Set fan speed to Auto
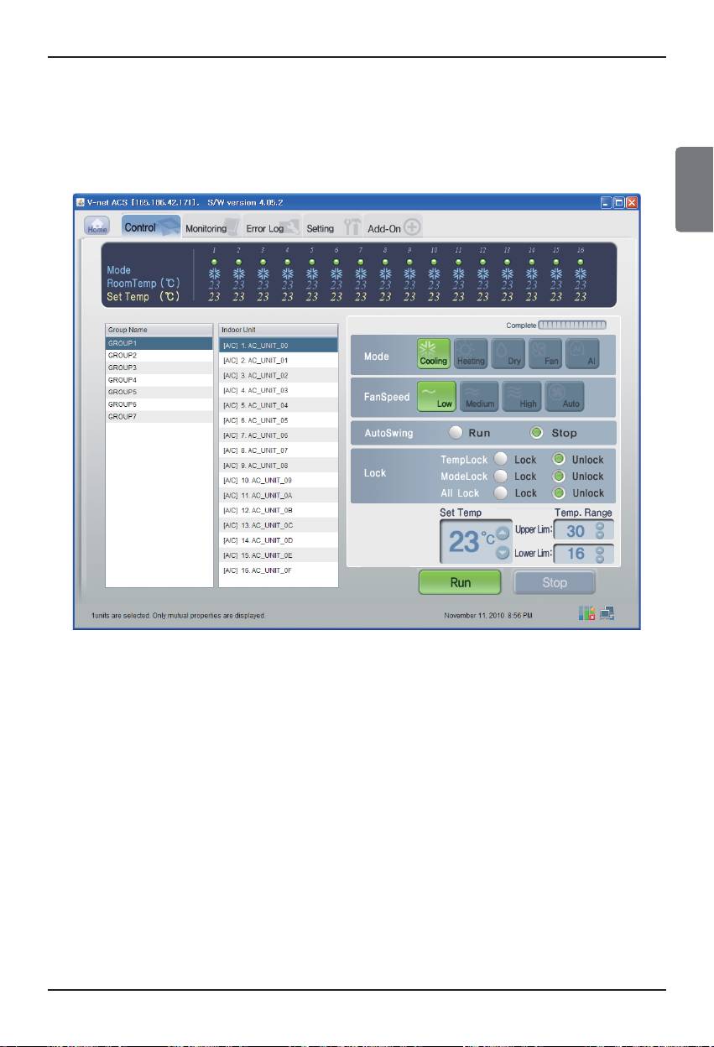Screen dimensions: 714x1047 point(564,396)
